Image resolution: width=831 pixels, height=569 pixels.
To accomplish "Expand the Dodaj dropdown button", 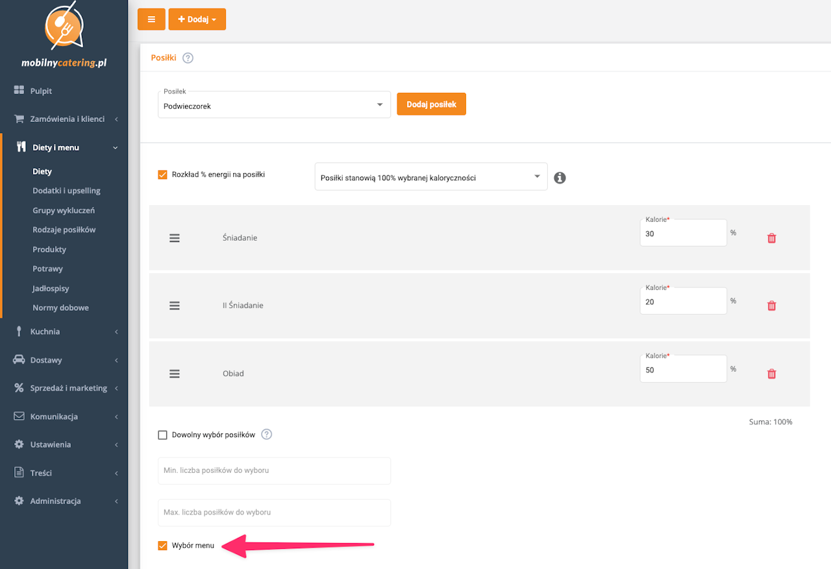I will [x=197, y=19].
